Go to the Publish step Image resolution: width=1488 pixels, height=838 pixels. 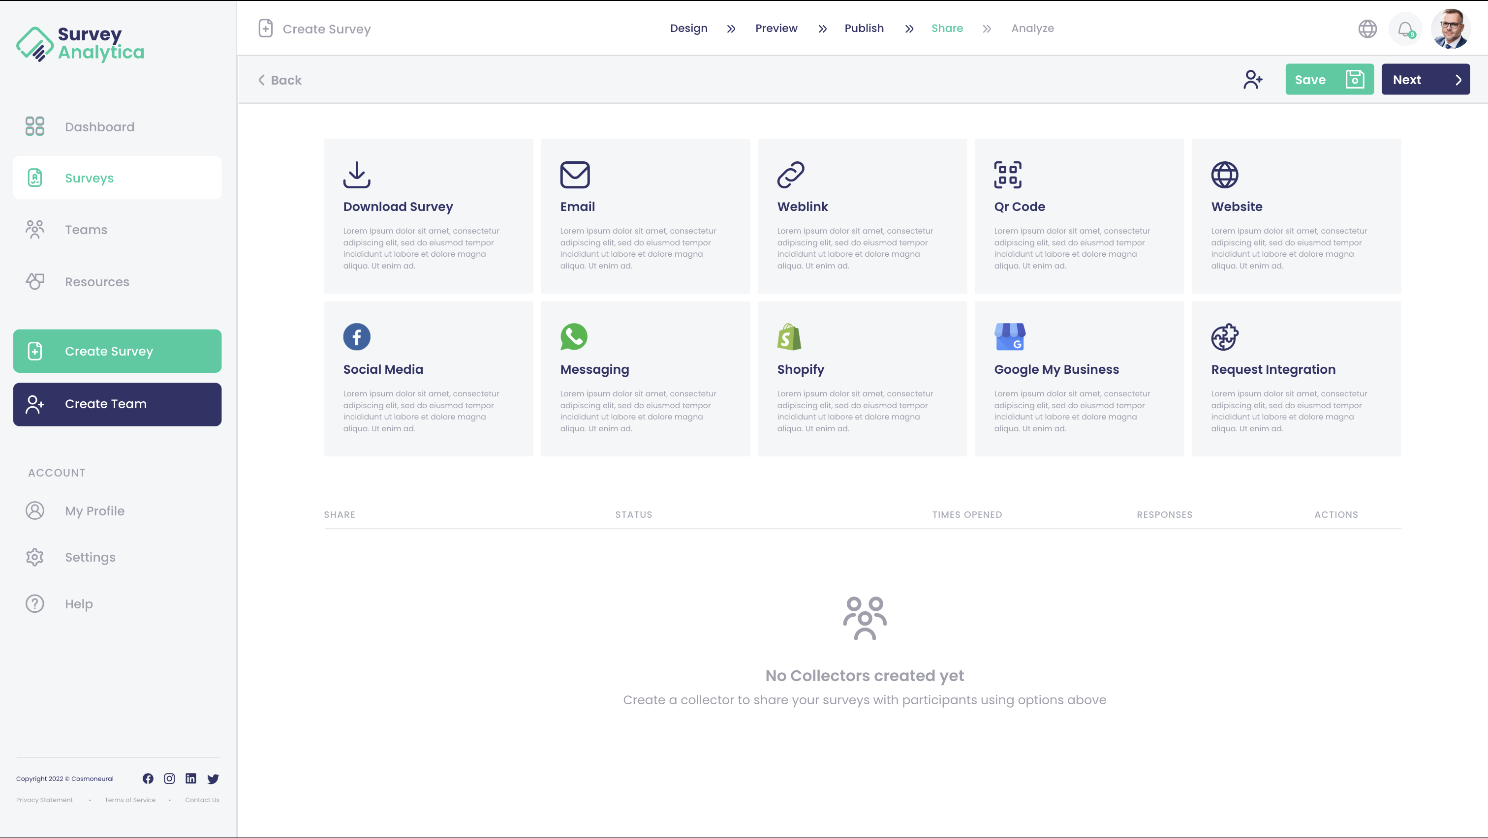coord(864,29)
